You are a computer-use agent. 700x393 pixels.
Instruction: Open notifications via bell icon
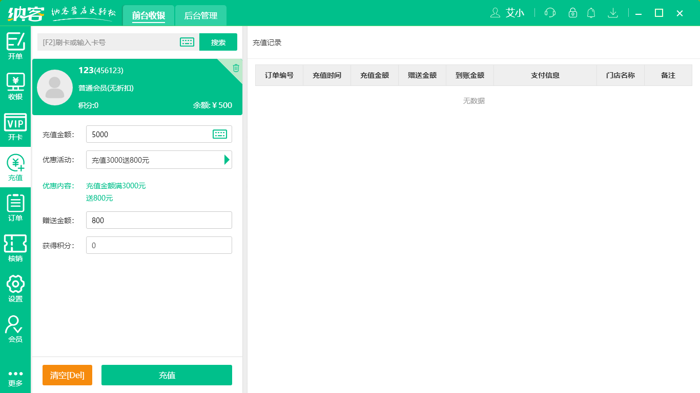point(591,13)
